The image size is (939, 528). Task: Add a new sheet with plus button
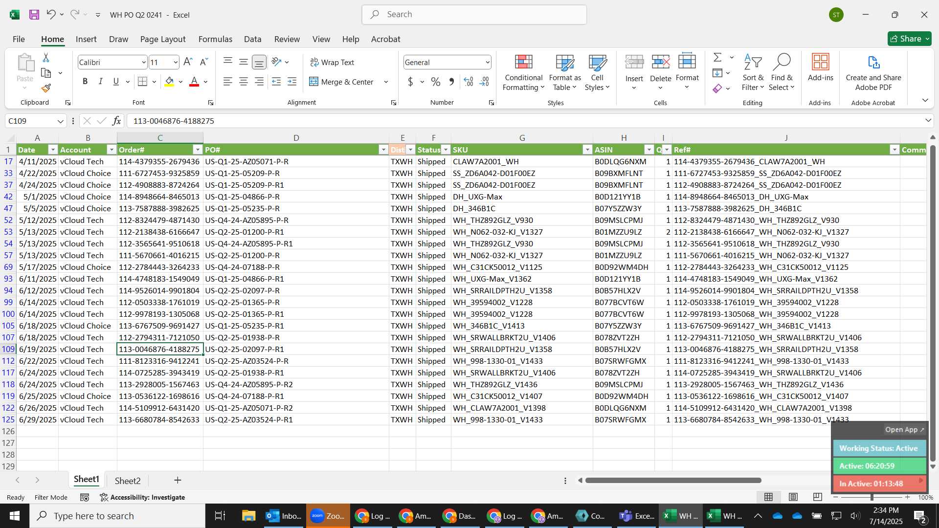click(x=178, y=481)
